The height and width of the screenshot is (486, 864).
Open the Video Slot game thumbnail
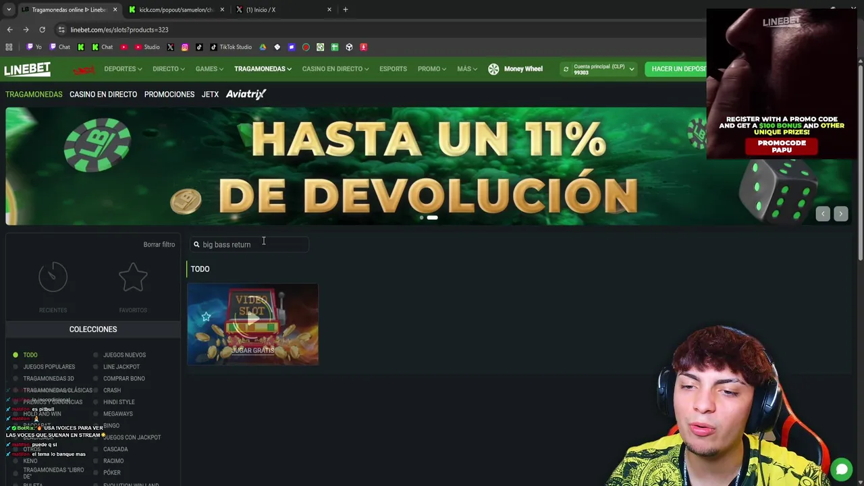252,325
